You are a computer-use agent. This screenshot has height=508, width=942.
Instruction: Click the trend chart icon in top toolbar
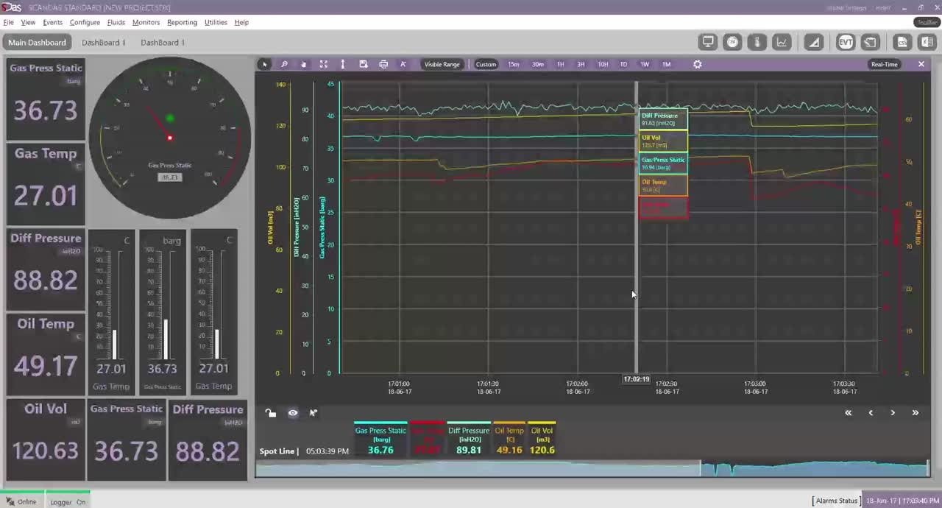(782, 43)
